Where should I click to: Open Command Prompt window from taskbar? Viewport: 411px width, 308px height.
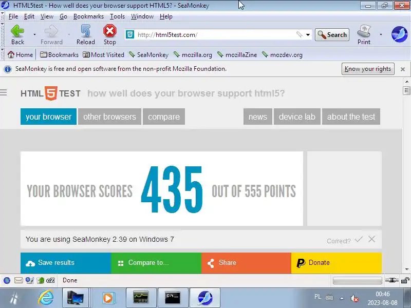tap(173, 298)
